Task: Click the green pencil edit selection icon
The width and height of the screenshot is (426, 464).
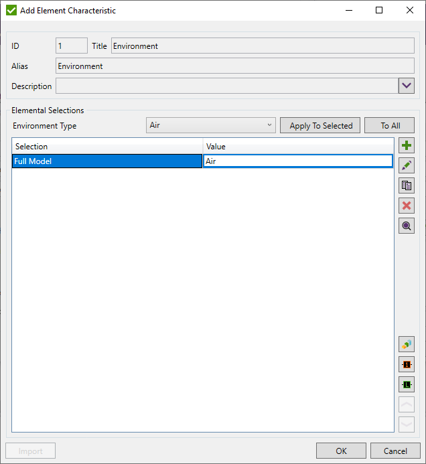Action: tap(406, 166)
